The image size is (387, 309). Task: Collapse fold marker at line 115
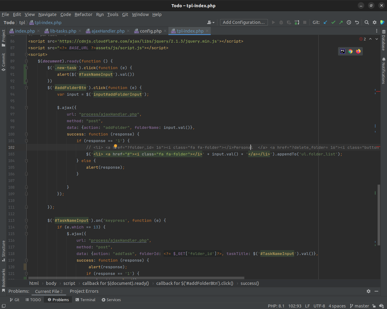26,234
